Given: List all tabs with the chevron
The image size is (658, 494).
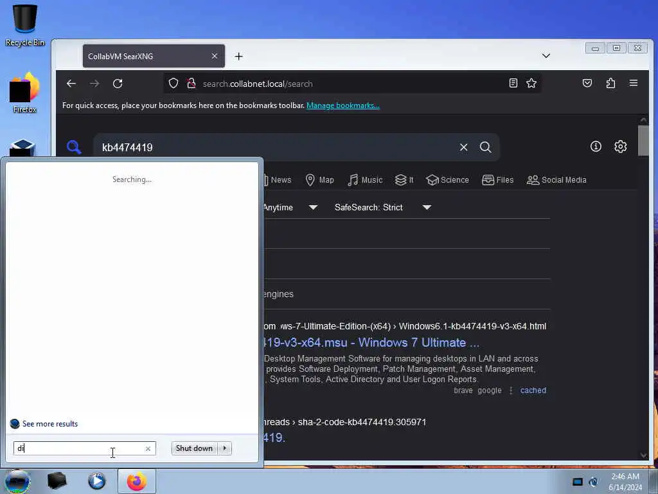Looking at the screenshot, I should point(546,55).
